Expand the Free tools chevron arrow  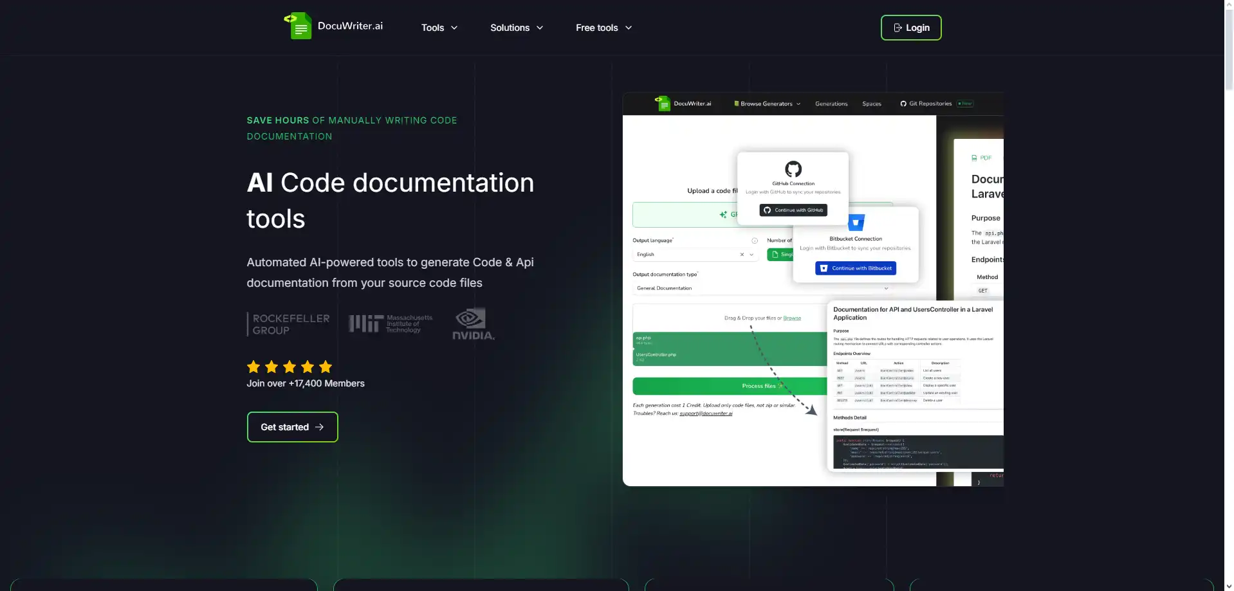tap(629, 28)
